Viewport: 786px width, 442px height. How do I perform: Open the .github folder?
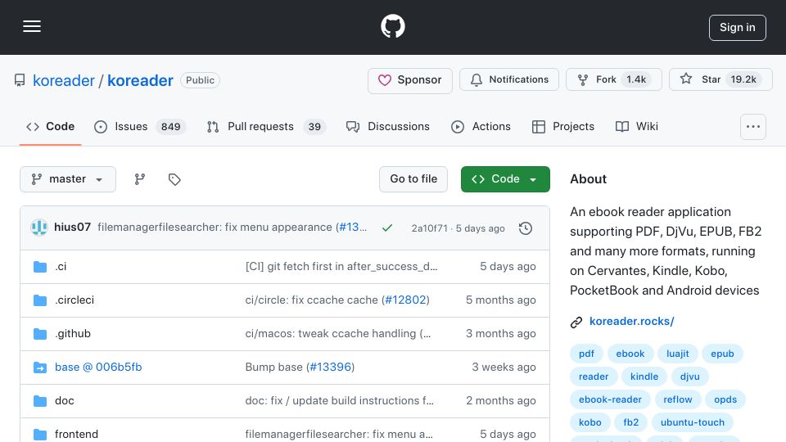73,334
